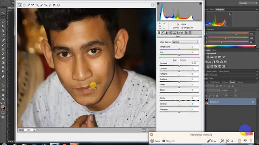Click the Exposure slider handle
Viewport: 259px width, 145px height.
pyautogui.click(x=179, y=66)
